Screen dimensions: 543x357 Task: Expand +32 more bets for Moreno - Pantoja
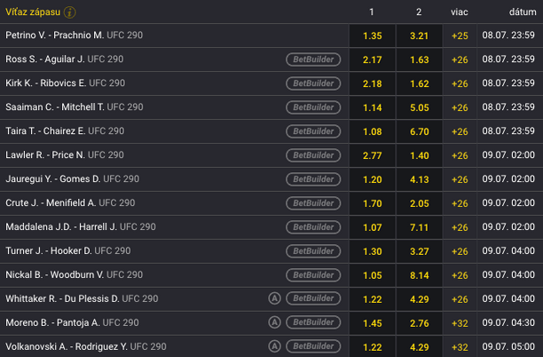coord(460,323)
